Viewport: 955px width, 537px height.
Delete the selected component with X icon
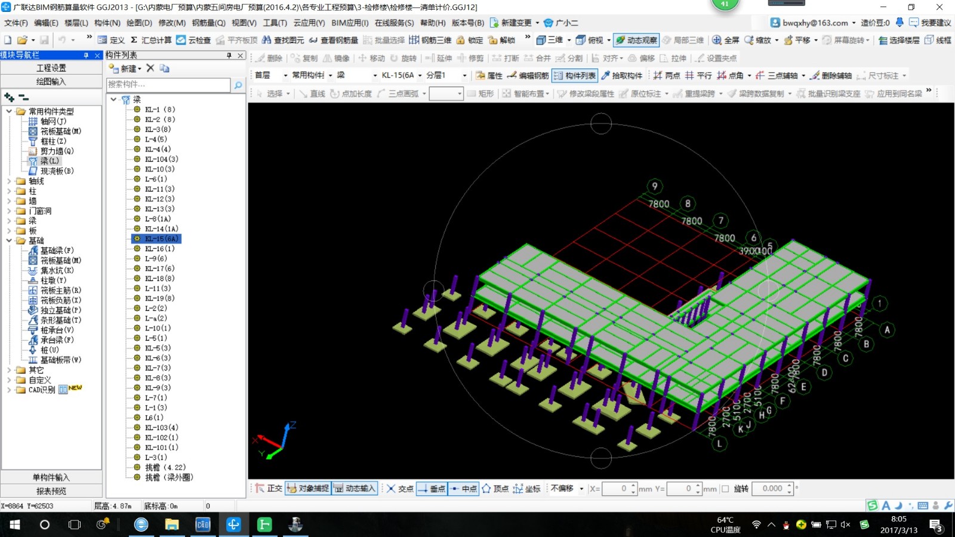pyautogui.click(x=150, y=68)
